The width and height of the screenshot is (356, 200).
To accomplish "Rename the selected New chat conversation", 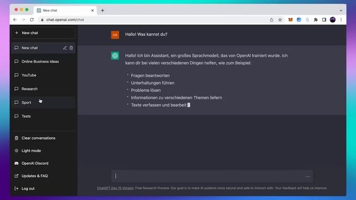I will (x=65, y=48).
